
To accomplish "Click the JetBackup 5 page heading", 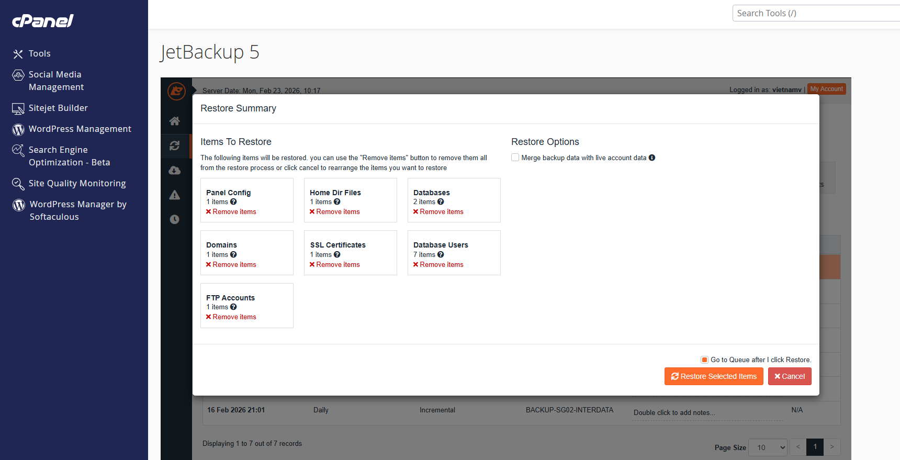I will (209, 52).
